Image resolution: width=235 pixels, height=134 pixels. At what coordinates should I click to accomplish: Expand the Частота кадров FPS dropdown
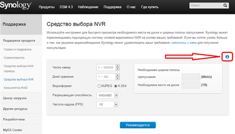tap(116, 105)
